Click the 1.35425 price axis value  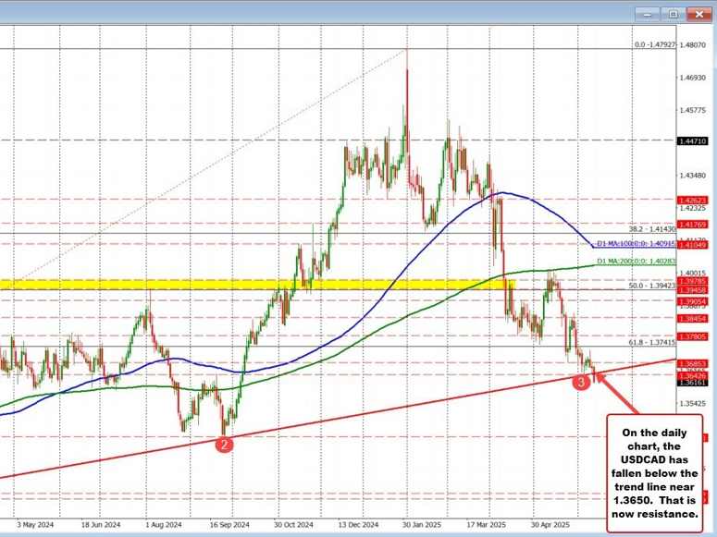pyautogui.click(x=692, y=403)
